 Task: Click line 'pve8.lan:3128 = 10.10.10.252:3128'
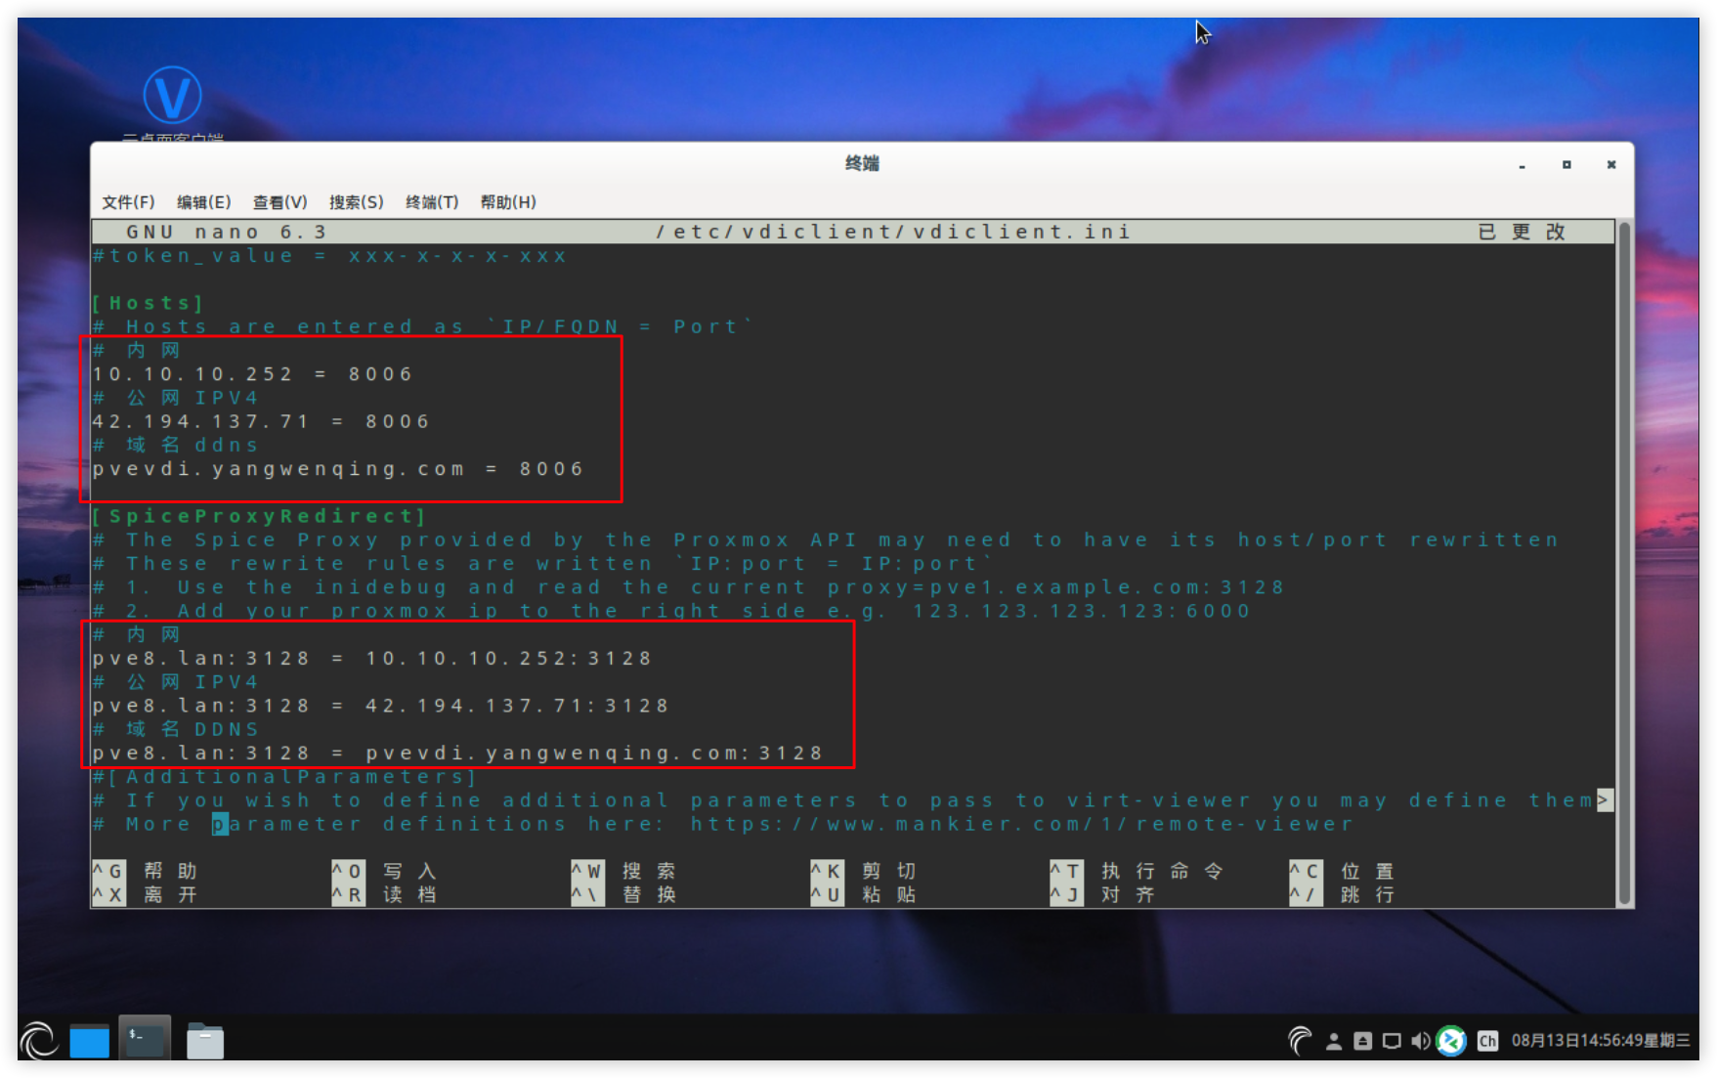[372, 659]
